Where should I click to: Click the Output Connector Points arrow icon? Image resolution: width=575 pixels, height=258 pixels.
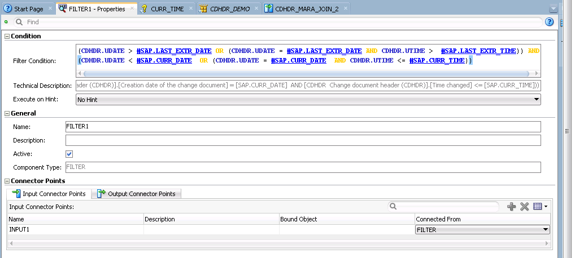coord(101,193)
